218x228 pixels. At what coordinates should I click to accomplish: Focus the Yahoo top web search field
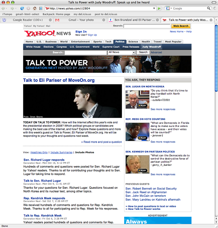[147, 26]
